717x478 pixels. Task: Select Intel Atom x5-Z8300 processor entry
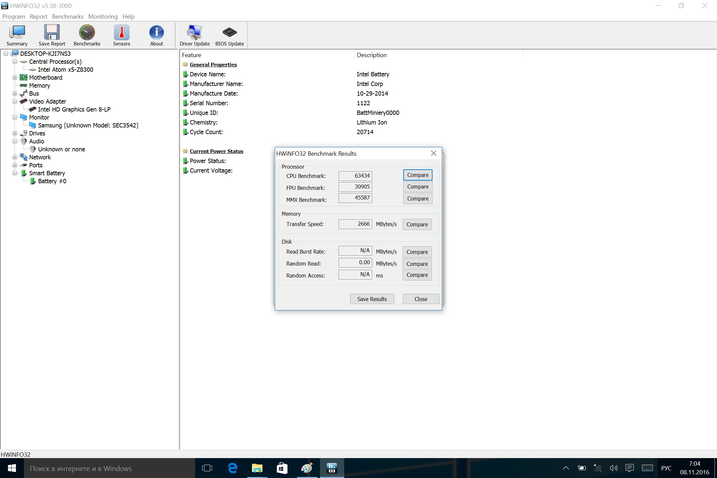click(x=65, y=69)
